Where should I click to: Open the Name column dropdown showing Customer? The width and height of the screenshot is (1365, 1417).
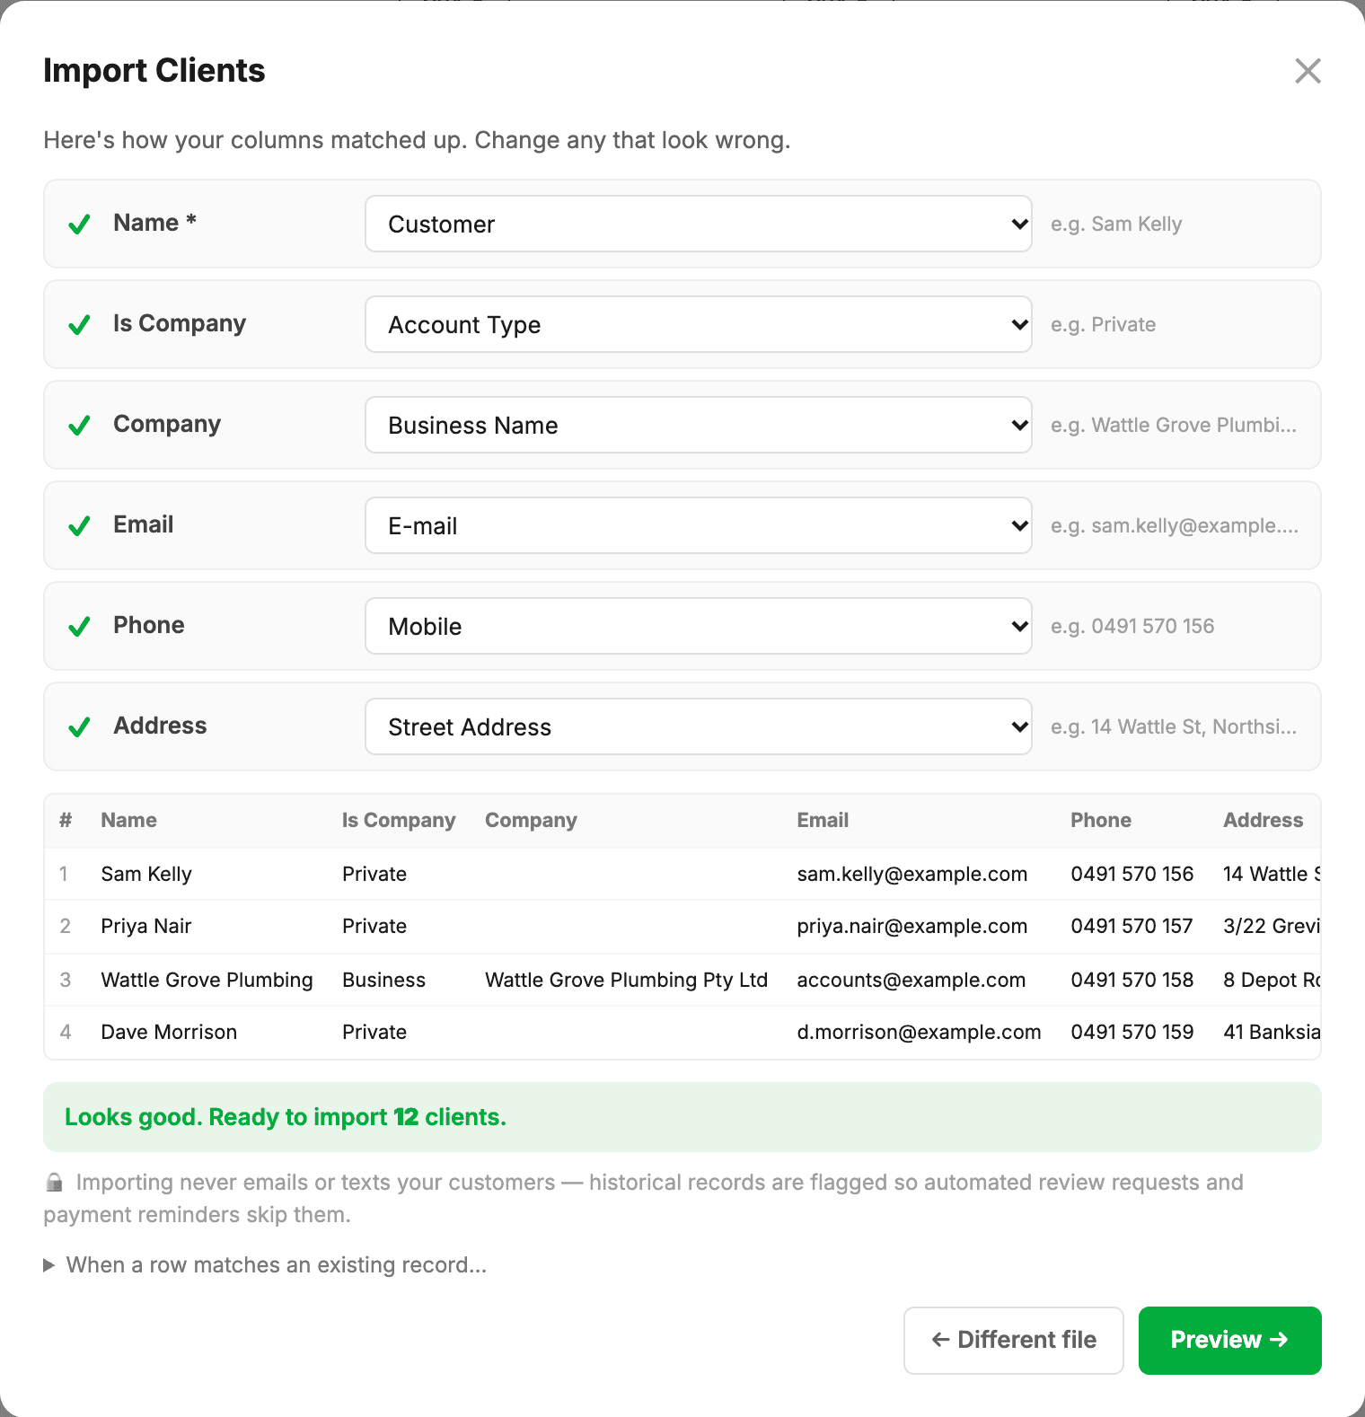point(699,224)
